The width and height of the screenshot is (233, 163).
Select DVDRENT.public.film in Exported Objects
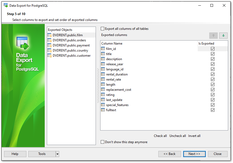click(71, 35)
